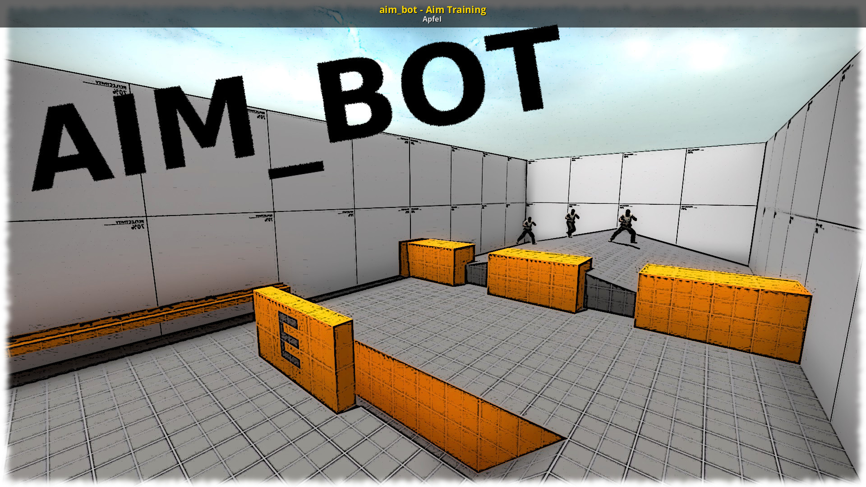866x487 pixels.
Task: Click the author name 'Apfel'
Action: click(x=432, y=19)
